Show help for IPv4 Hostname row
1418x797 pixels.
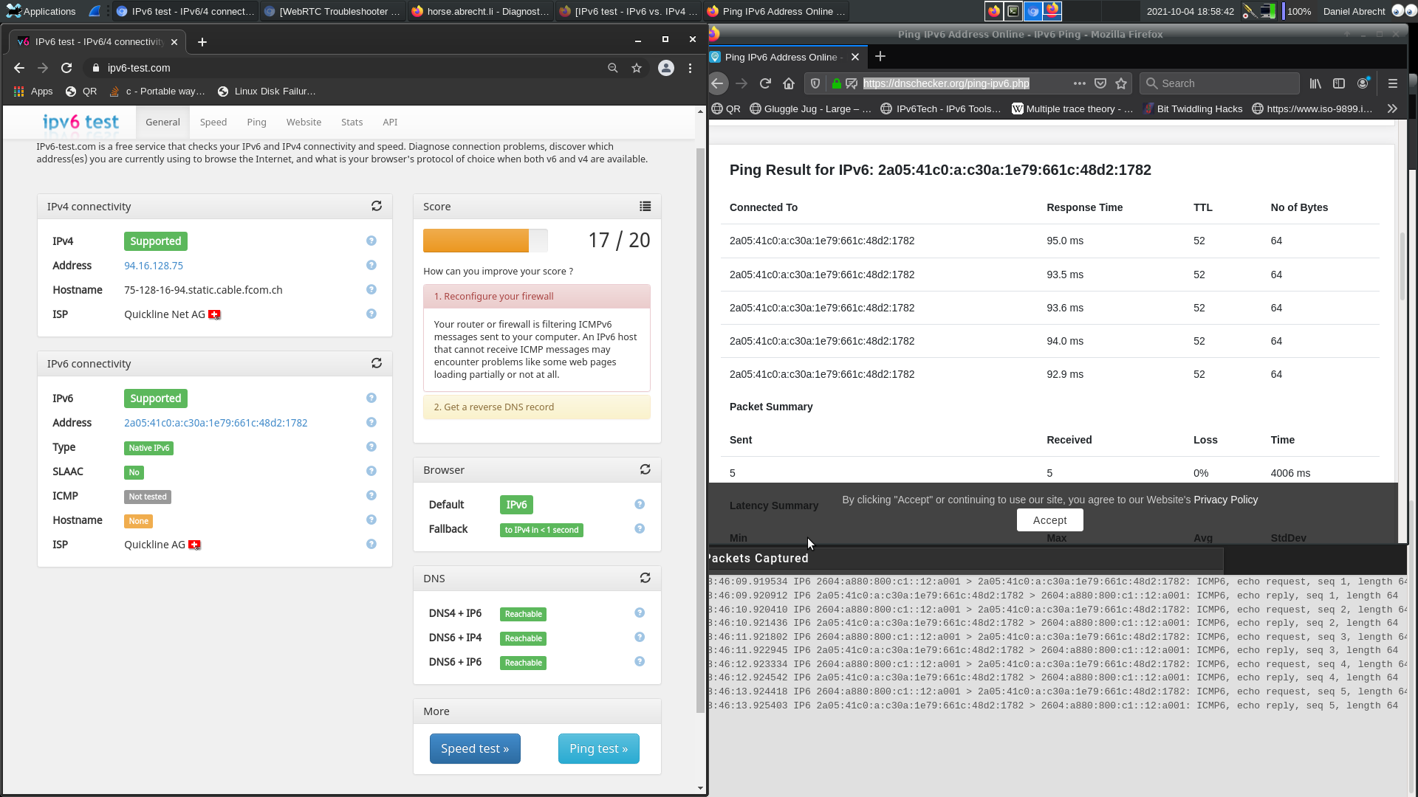(x=371, y=289)
